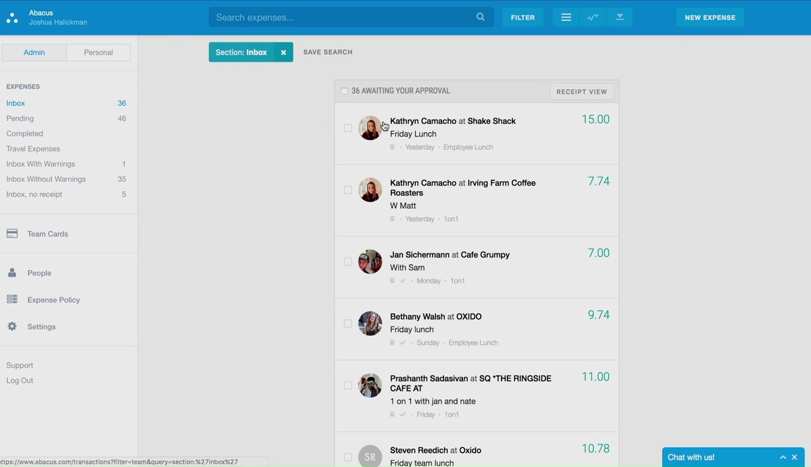Switch to list view icon

[566, 18]
